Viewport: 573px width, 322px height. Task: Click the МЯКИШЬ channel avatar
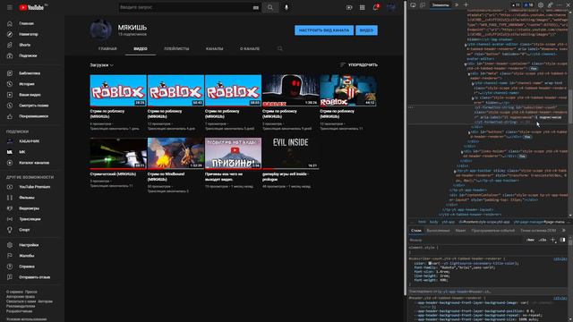101,30
